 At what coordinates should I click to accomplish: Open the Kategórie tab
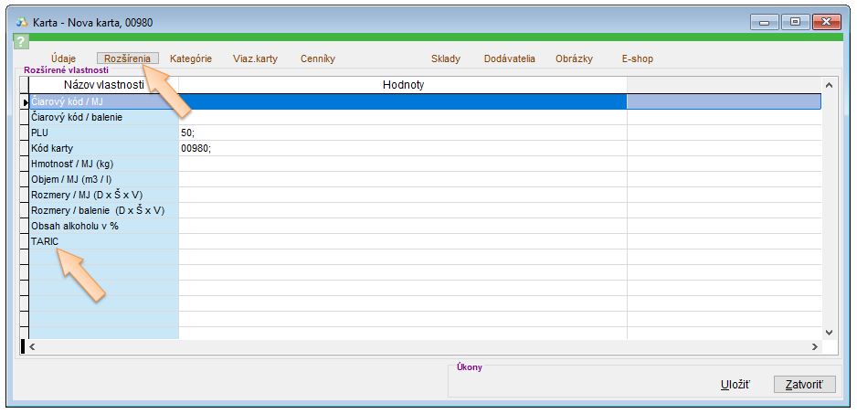click(x=191, y=58)
